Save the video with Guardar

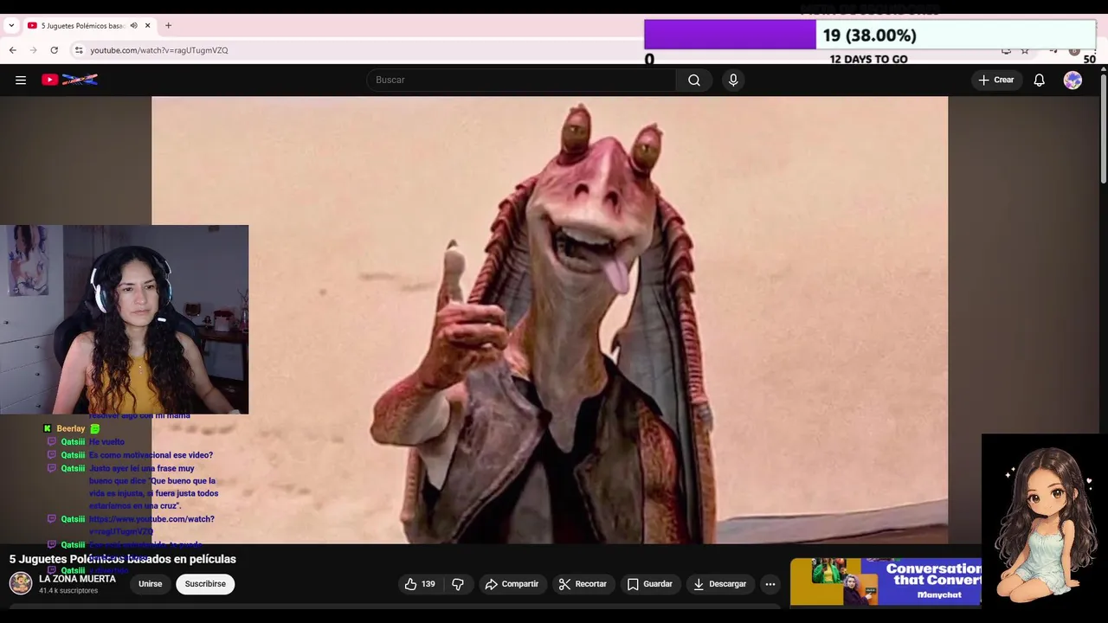pyautogui.click(x=649, y=584)
